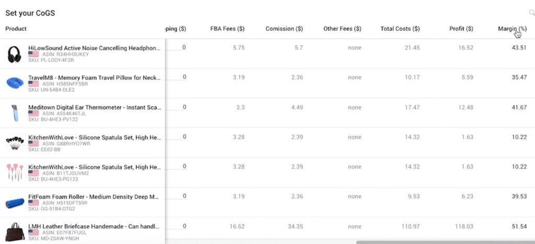This screenshot has width=535, height=244.
Task: Click the horizontal scrollbar at bottom
Action: pyautogui.click(x=446, y=242)
